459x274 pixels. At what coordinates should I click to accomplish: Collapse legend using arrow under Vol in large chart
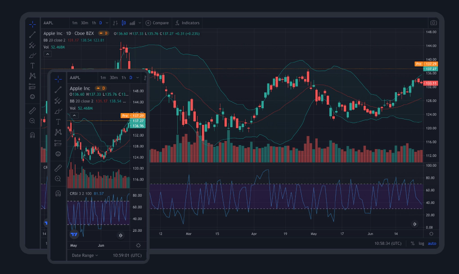tap(47, 54)
